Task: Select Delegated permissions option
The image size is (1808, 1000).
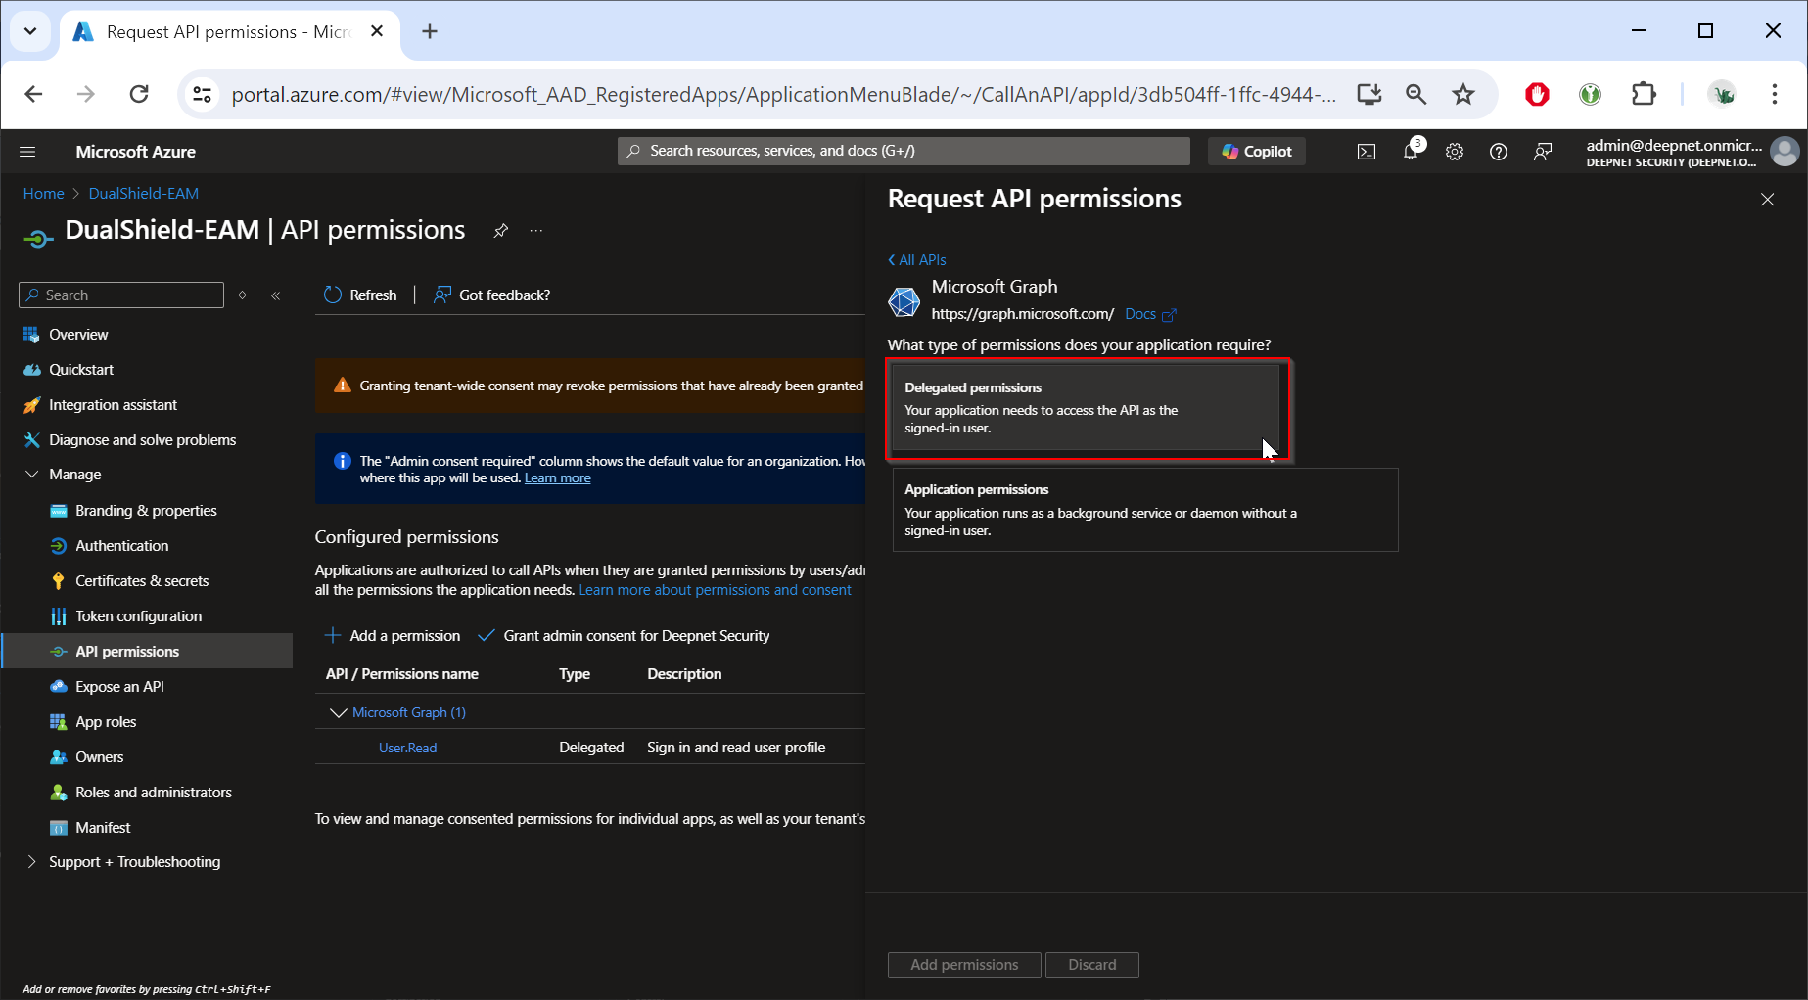Action: point(1085,408)
